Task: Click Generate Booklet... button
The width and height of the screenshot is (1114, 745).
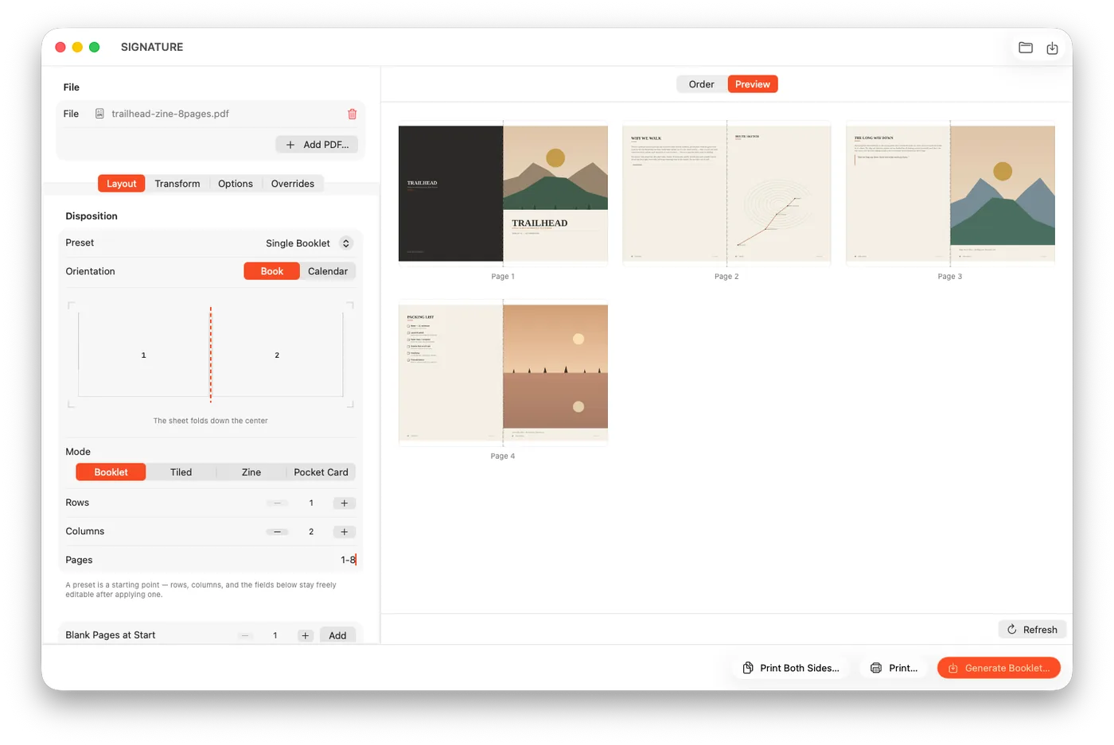Action: 999,668
